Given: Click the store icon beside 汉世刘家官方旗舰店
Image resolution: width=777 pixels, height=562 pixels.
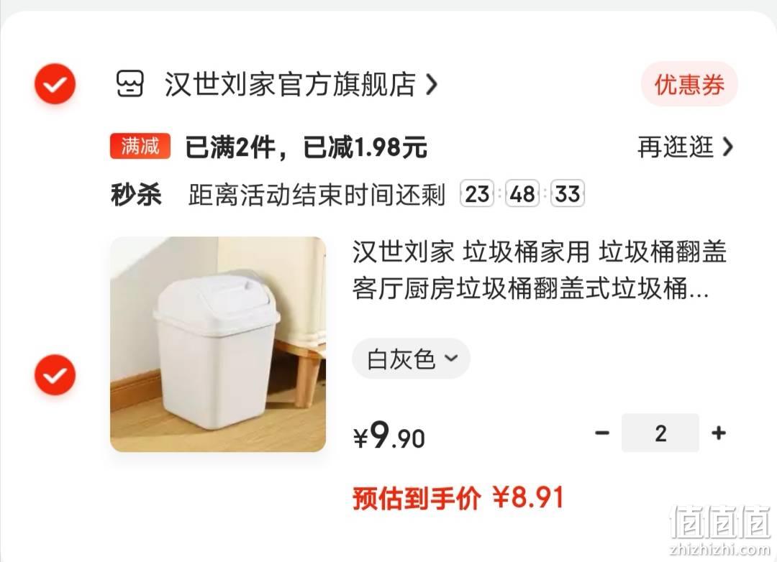Looking at the screenshot, I should pos(129,83).
